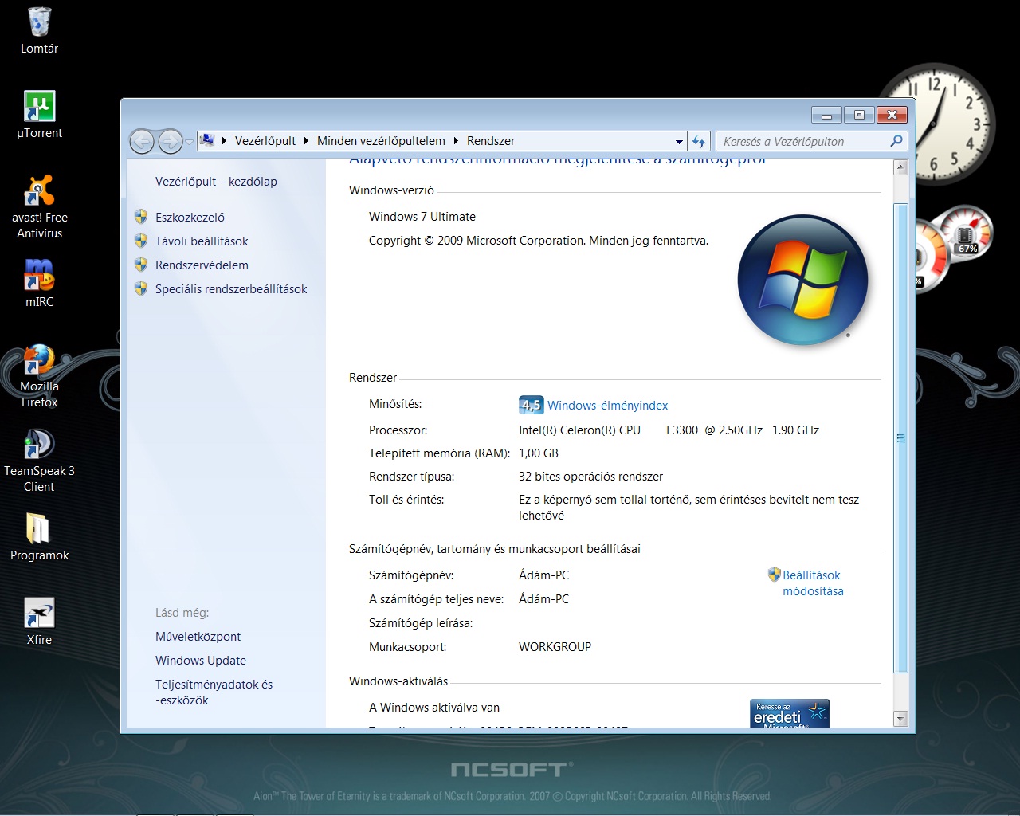Select the avast! Free Antivirus shortcut

(x=39, y=207)
